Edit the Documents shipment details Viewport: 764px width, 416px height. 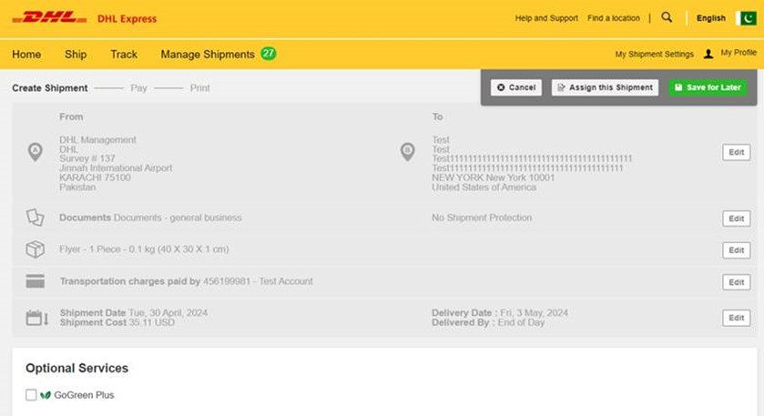(x=737, y=218)
